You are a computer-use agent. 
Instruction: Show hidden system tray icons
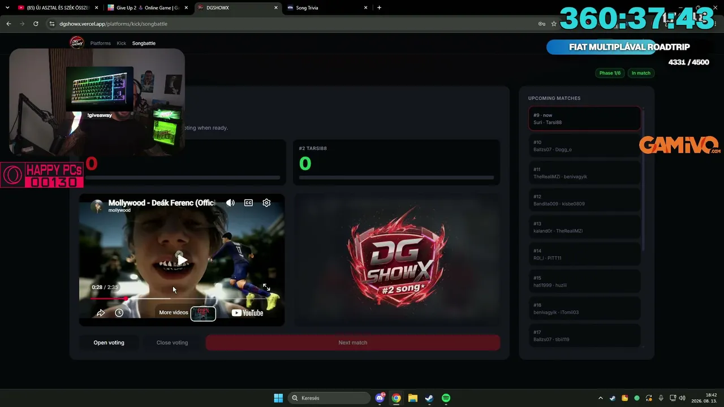[x=601, y=398]
